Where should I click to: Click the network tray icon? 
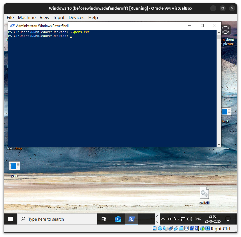[183, 219]
